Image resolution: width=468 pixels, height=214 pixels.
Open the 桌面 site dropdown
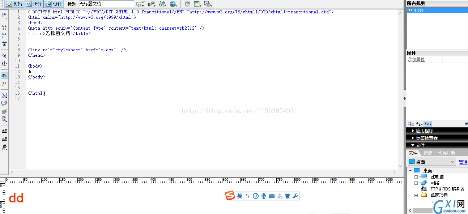pyautogui.click(x=432, y=162)
